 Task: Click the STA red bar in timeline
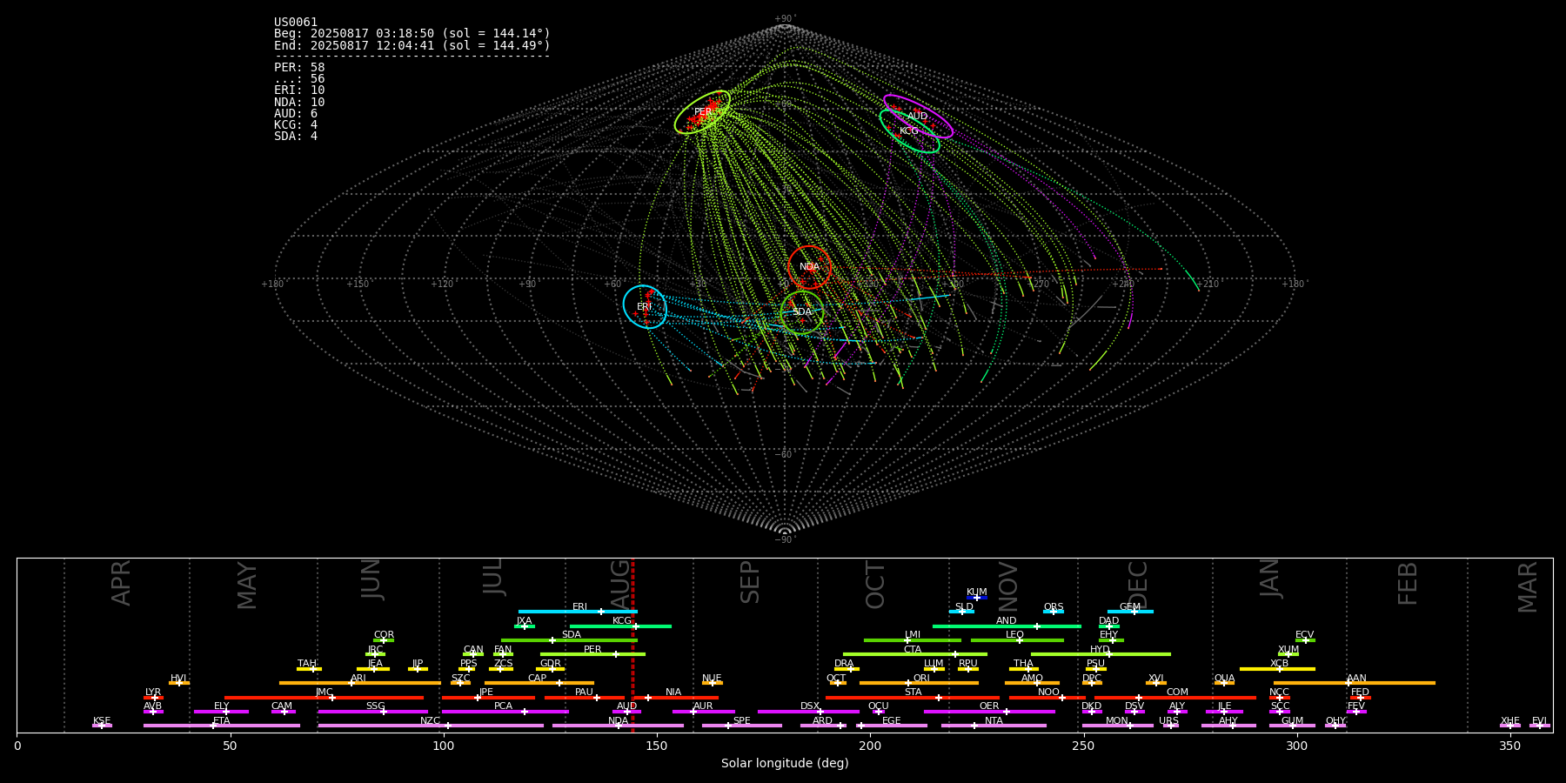[x=913, y=698]
